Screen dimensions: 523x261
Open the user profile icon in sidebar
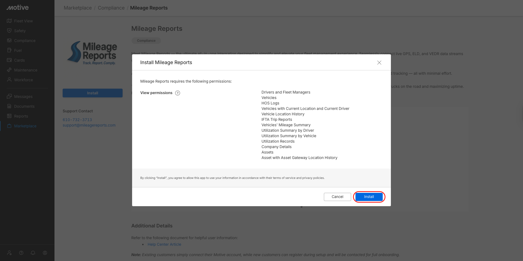pos(45,253)
